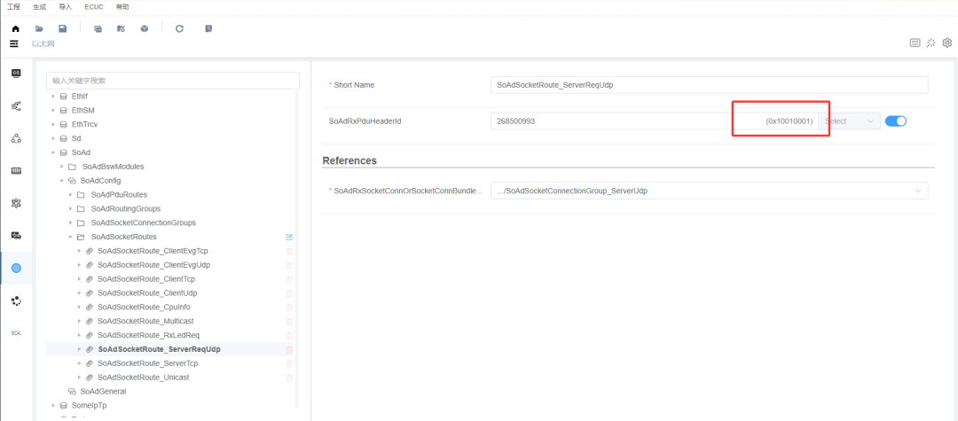The width and height of the screenshot is (958, 421).
Task: Open the OS module in left sidebar
Action: tap(17, 74)
